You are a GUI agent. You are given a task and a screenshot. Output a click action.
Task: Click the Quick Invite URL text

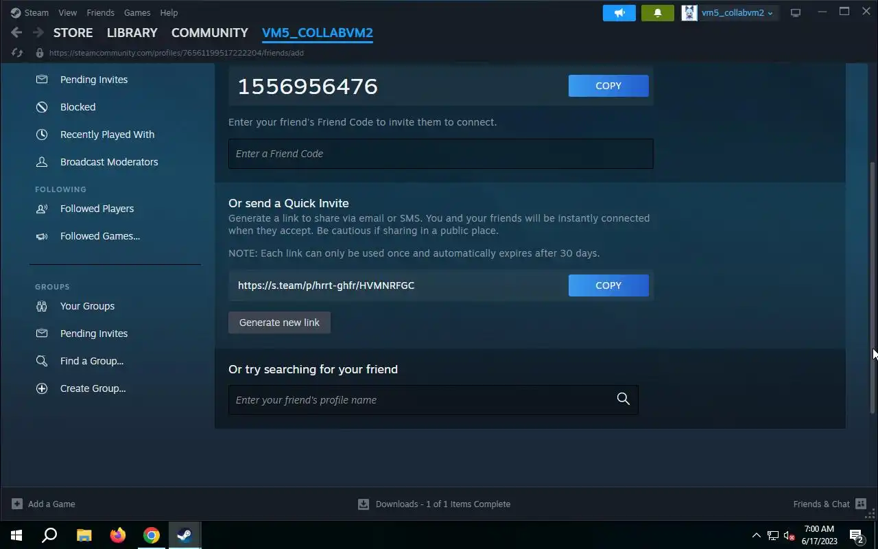pos(326,285)
